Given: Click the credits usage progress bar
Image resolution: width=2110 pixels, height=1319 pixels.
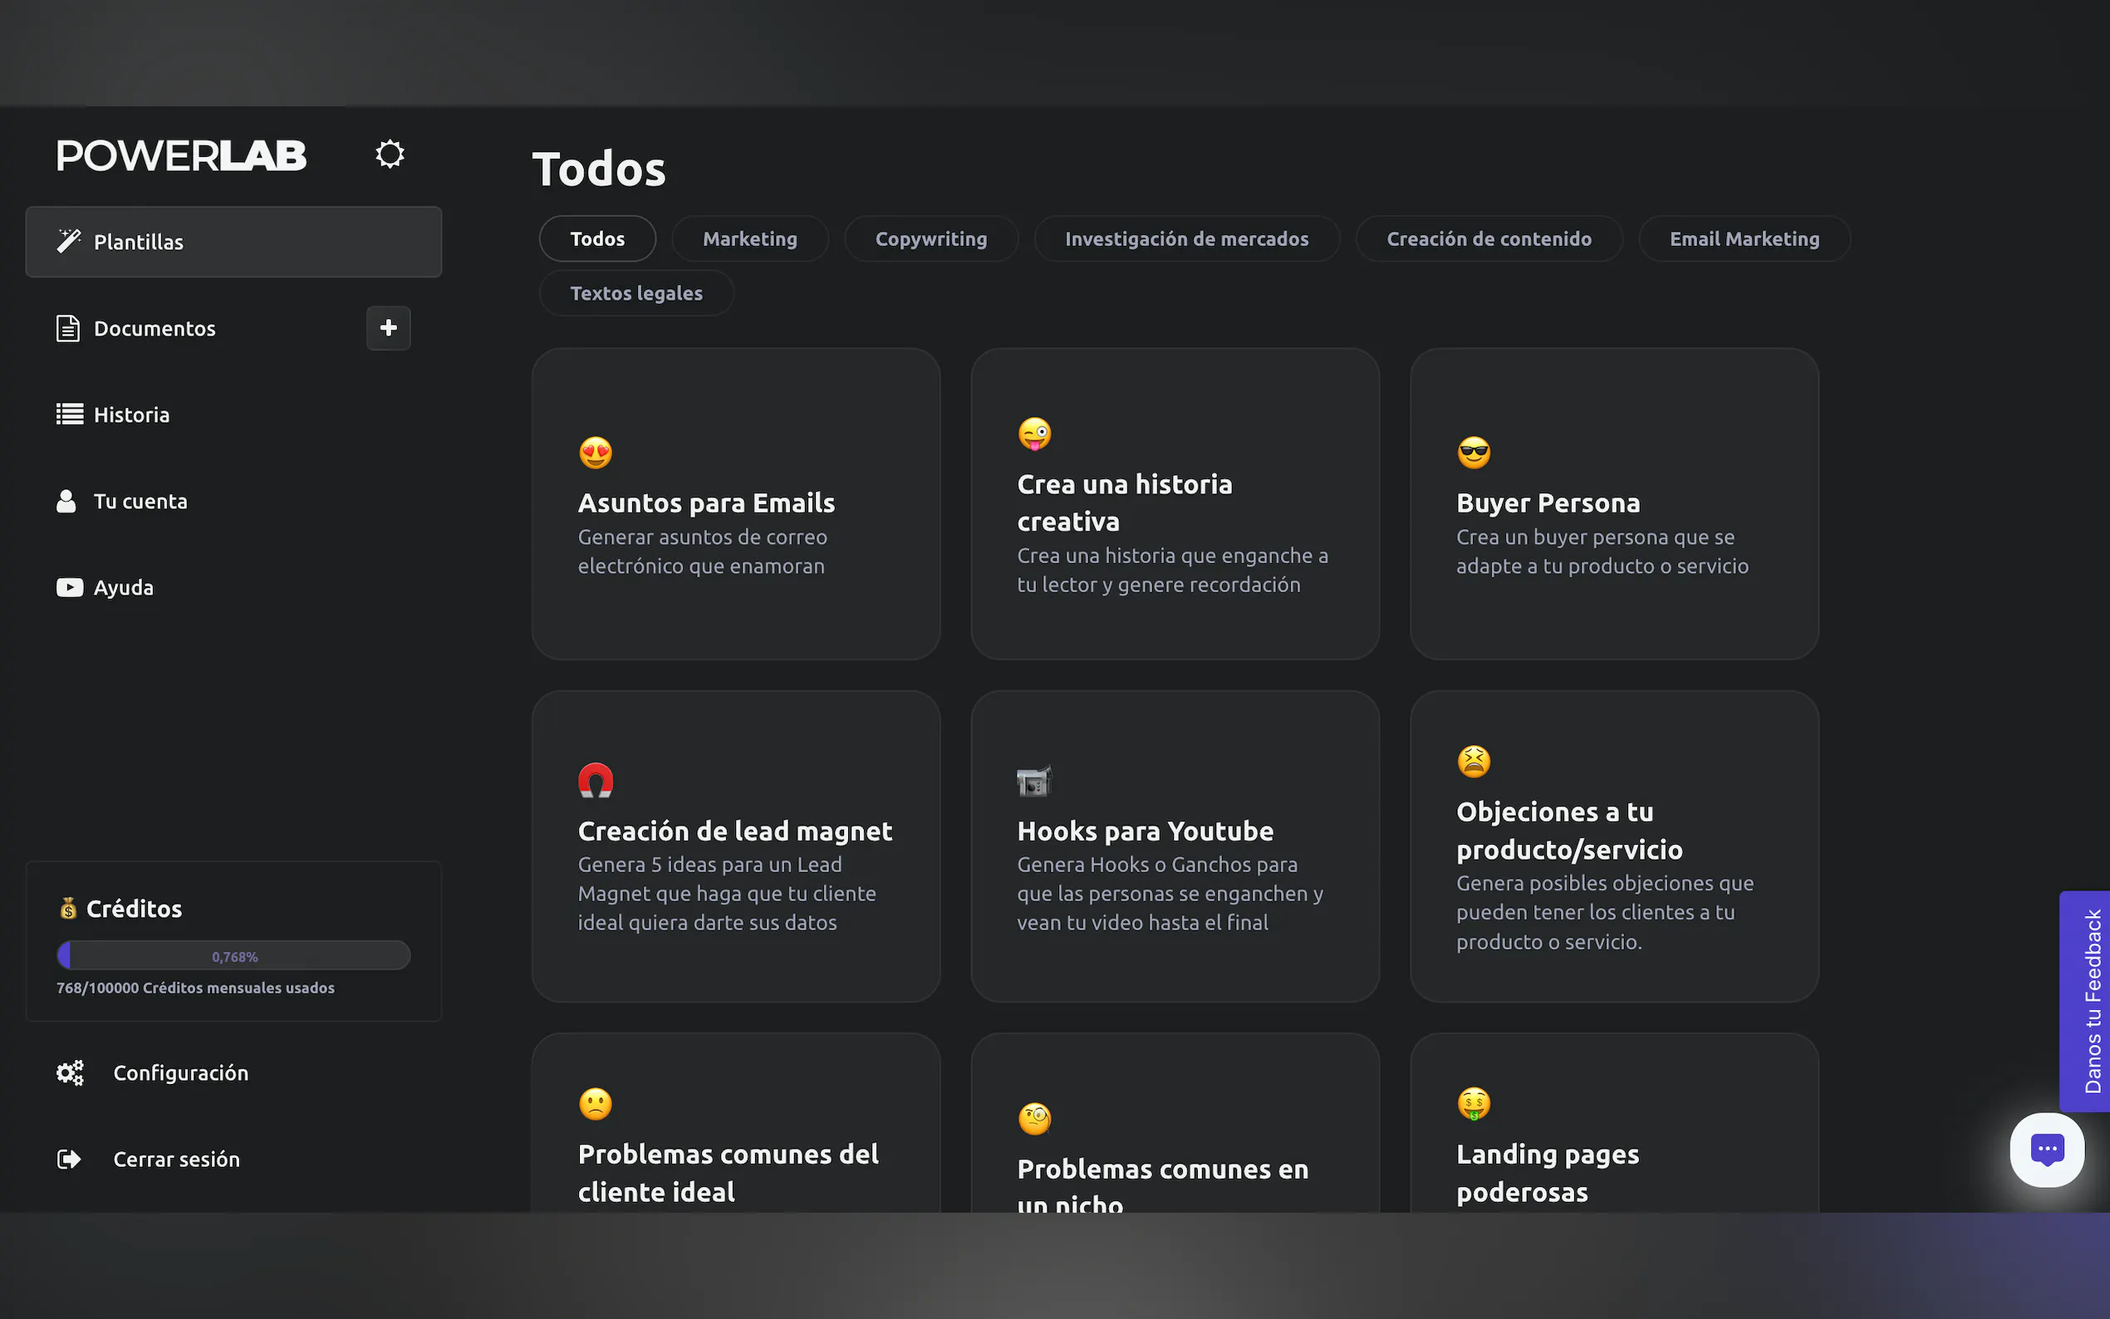Looking at the screenshot, I should pos(233,955).
